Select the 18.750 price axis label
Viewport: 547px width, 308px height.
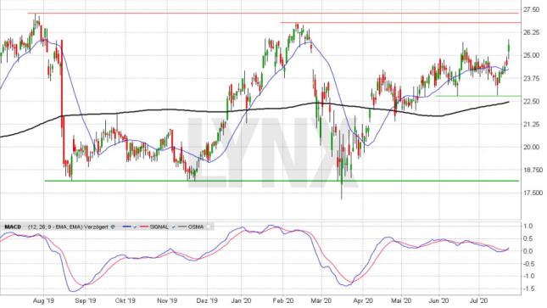tap(533, 170)
